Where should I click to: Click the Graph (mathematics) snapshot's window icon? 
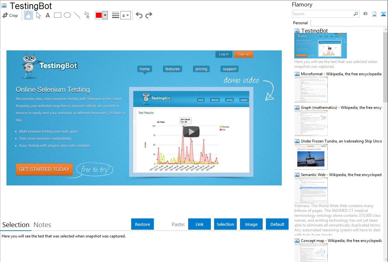[x=297, y=108]
